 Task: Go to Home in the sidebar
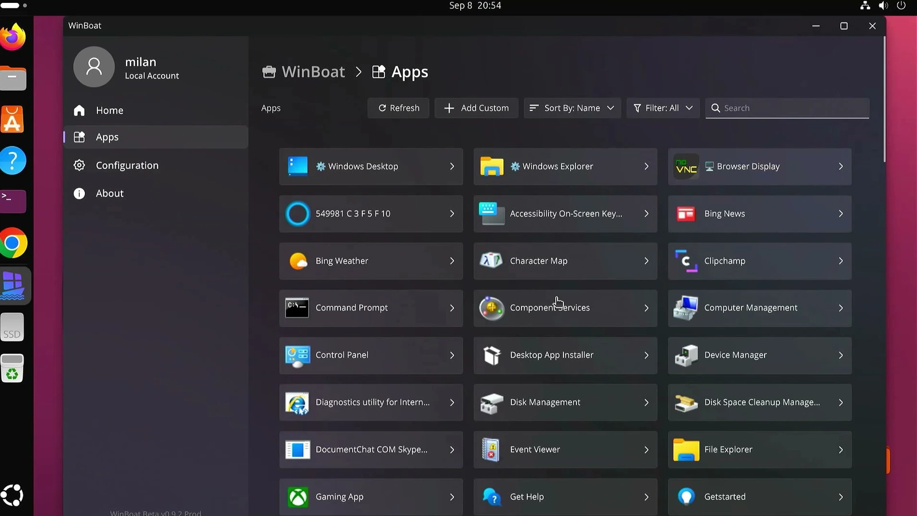156,111
